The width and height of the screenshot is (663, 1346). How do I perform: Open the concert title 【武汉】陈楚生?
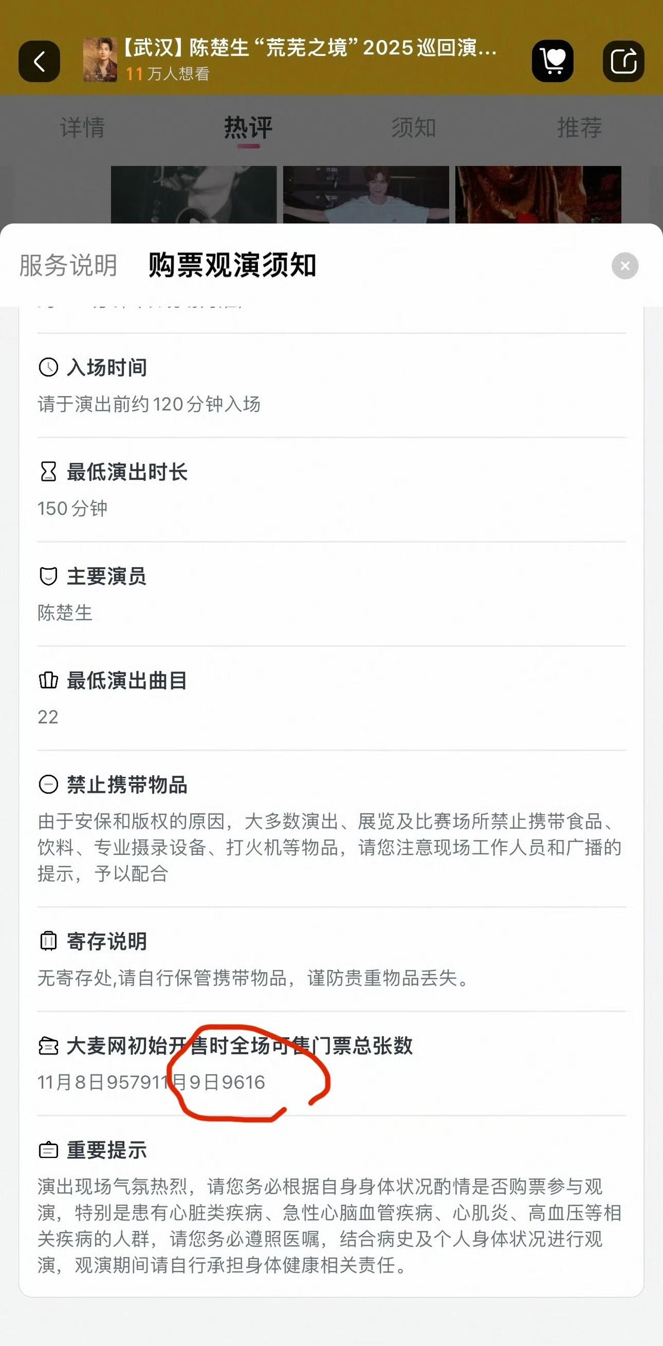[x=309, y=48]
